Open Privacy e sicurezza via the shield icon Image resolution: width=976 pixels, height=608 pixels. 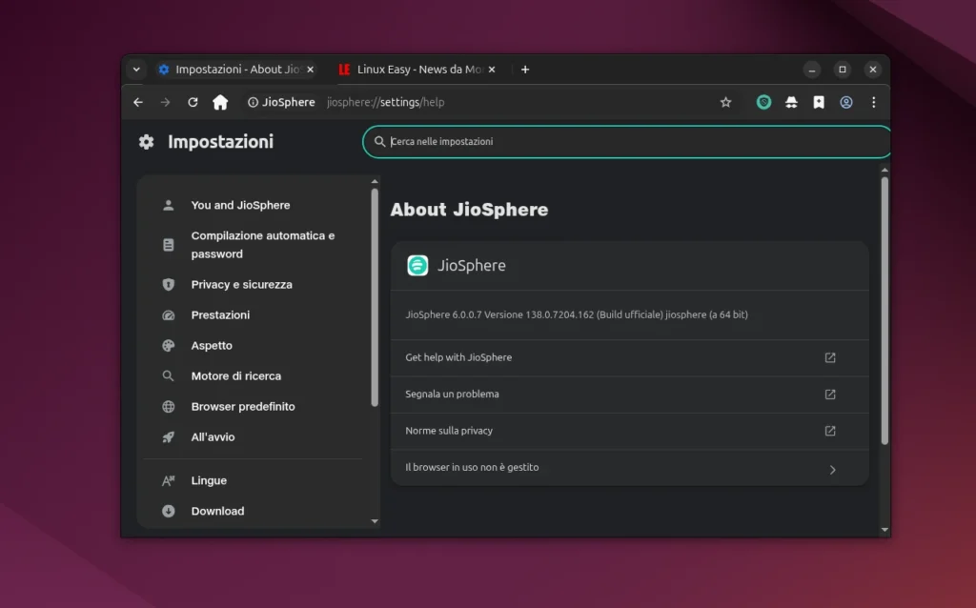pyautogui.click(x=169, y=284)
